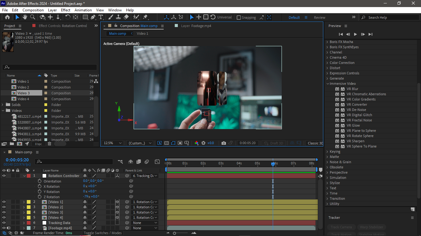This screenshot has height=236, width=421.
Task: Enable the Snapping checkbox
Action: pyautogui.click(x=239, y=18)
